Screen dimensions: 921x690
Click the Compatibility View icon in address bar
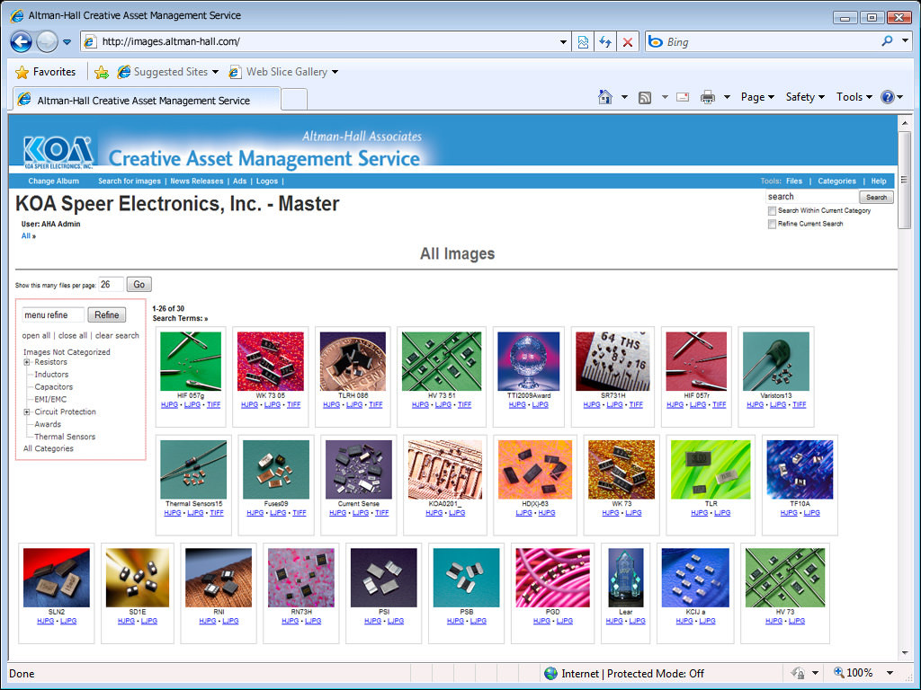click(583, 41)
